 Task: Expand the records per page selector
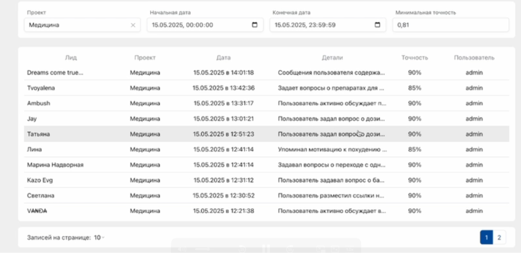pyautogui.click(x=99, y=237)
